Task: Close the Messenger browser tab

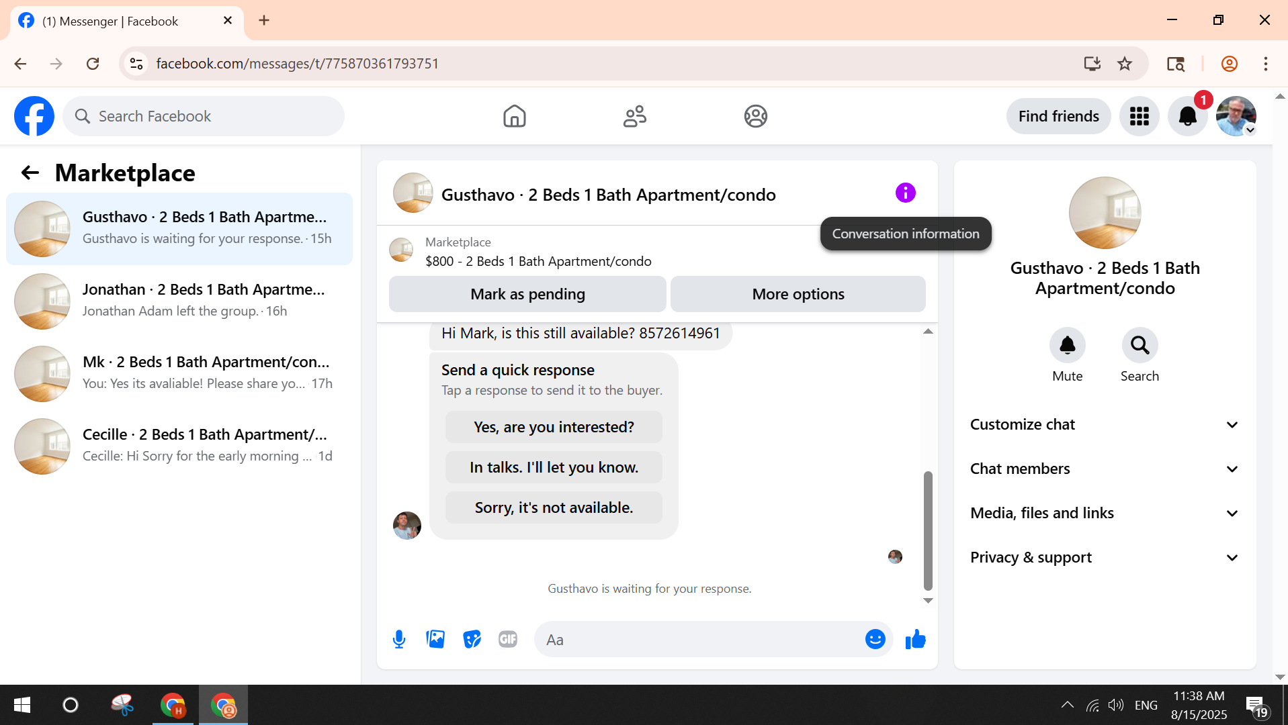Action: click(x=228, y=21)
